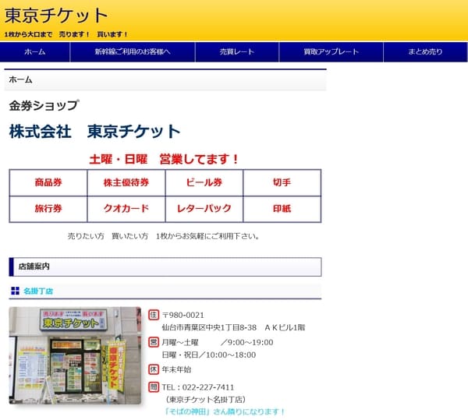Click the ビール券 cell
This screenshot has height=420, width=468.
coord(204,182)
